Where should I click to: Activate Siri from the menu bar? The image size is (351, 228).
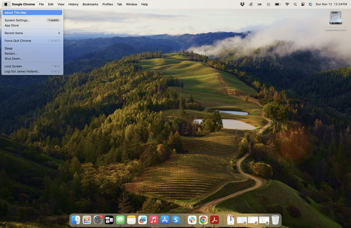[310, 4]
